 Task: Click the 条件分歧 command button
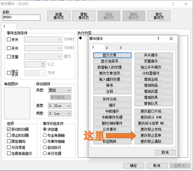point(112,99)
